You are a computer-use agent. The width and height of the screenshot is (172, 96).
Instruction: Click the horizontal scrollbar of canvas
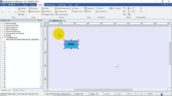(103, 90)
